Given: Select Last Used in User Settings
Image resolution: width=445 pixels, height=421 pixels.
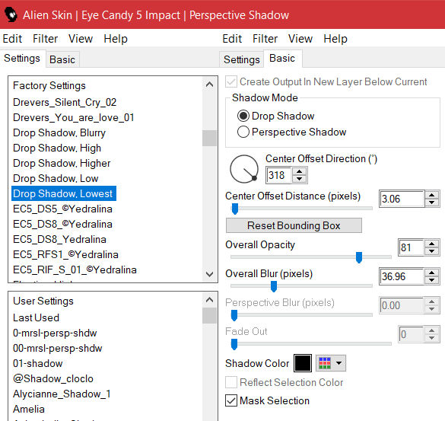Looking at the screenshot, I should 36,317.
